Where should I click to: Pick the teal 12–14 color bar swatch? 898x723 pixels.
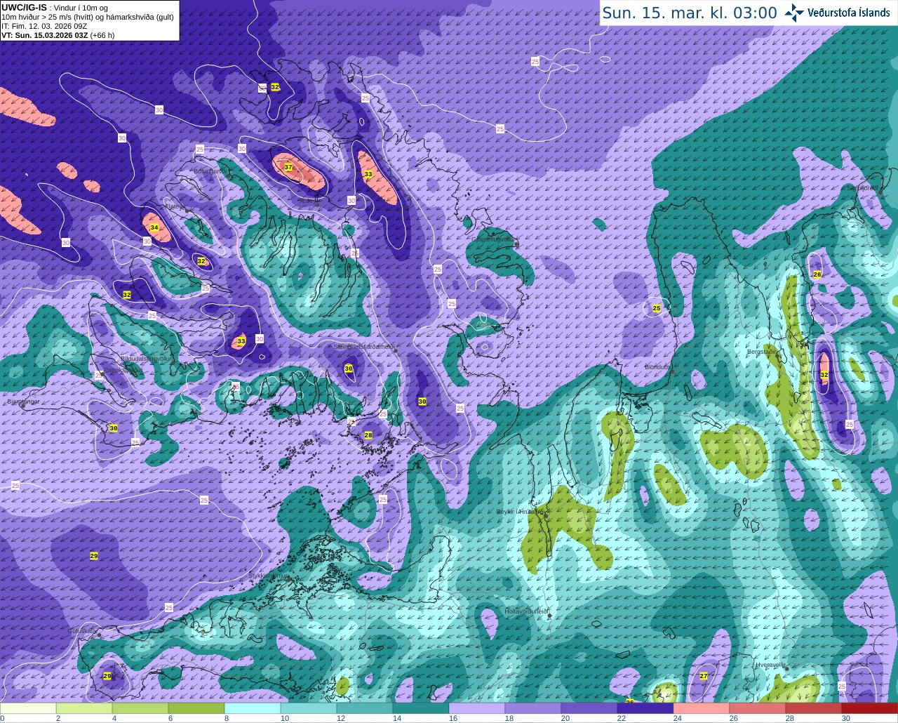coord(365,708)
